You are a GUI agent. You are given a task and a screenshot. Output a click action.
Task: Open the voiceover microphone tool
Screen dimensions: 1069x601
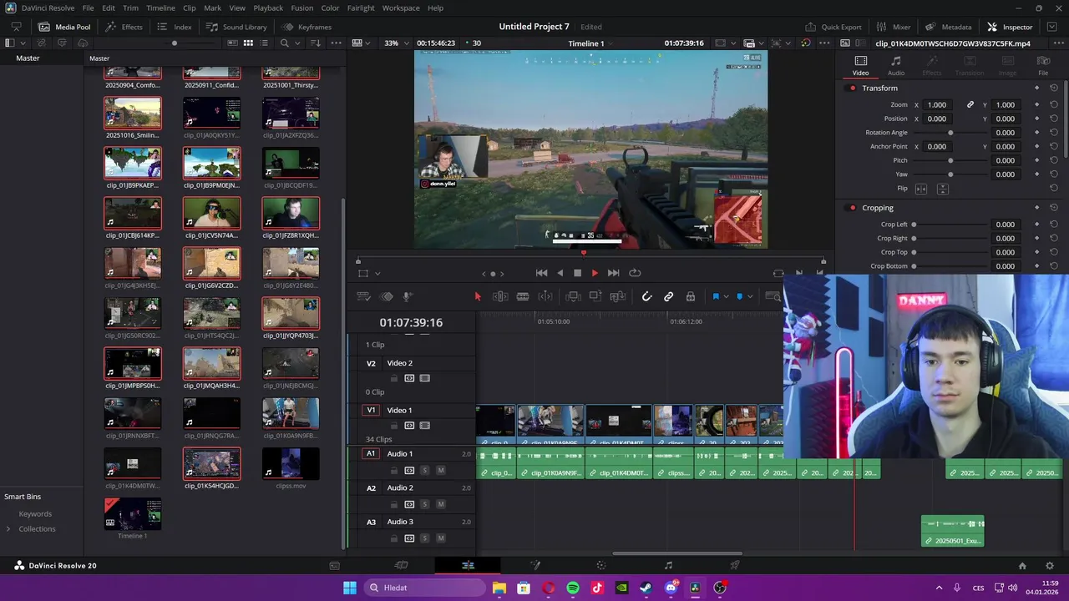[408, 296]
